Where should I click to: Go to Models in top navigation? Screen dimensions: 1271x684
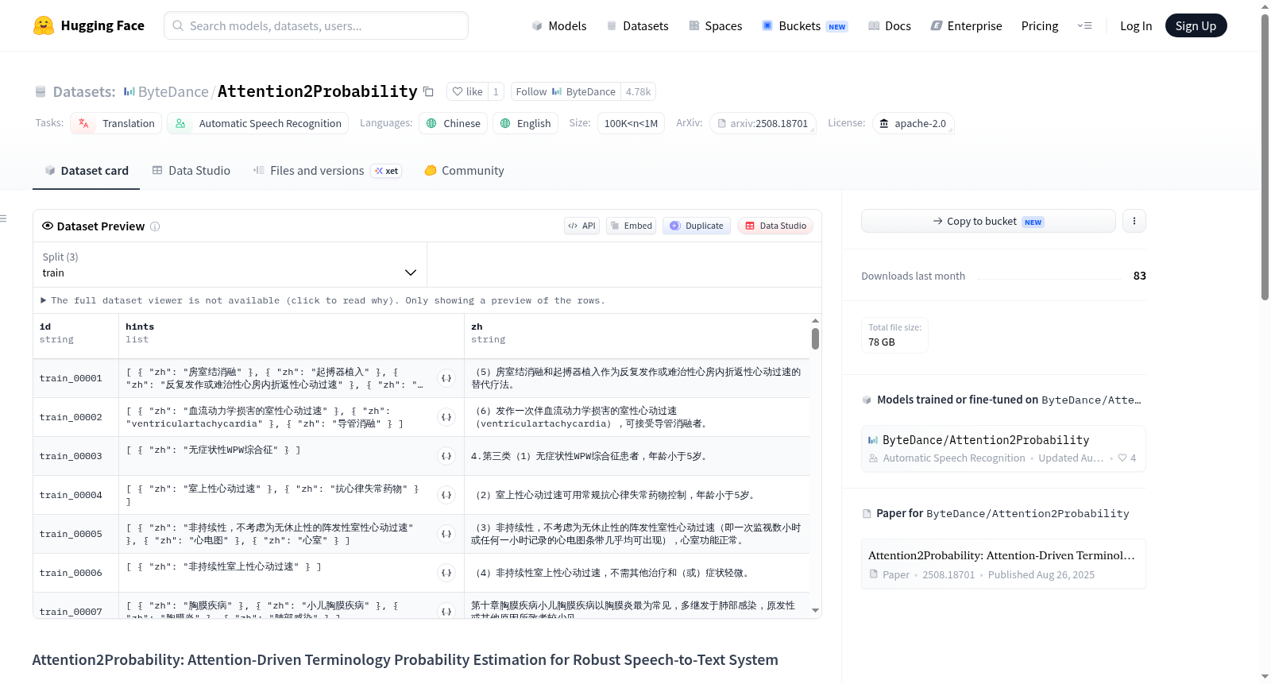click(559, 25)
